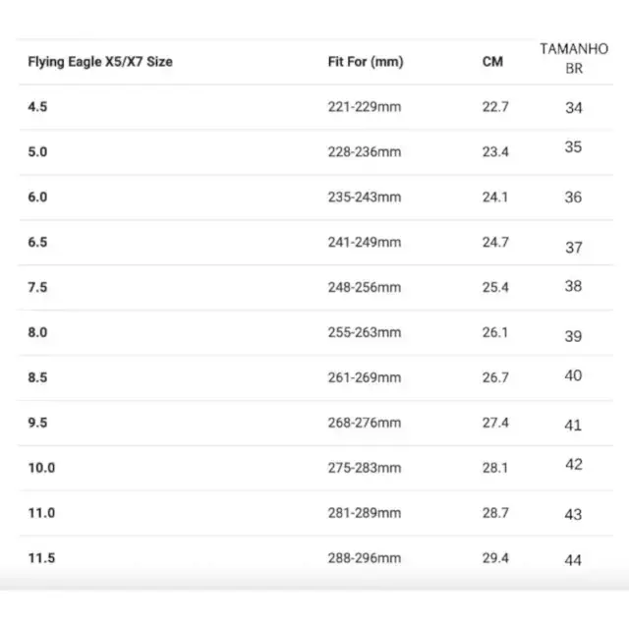Screen dimensions: 629x629
Task: Select the 228-236mm fit range cell
Action: click(365, 152)
